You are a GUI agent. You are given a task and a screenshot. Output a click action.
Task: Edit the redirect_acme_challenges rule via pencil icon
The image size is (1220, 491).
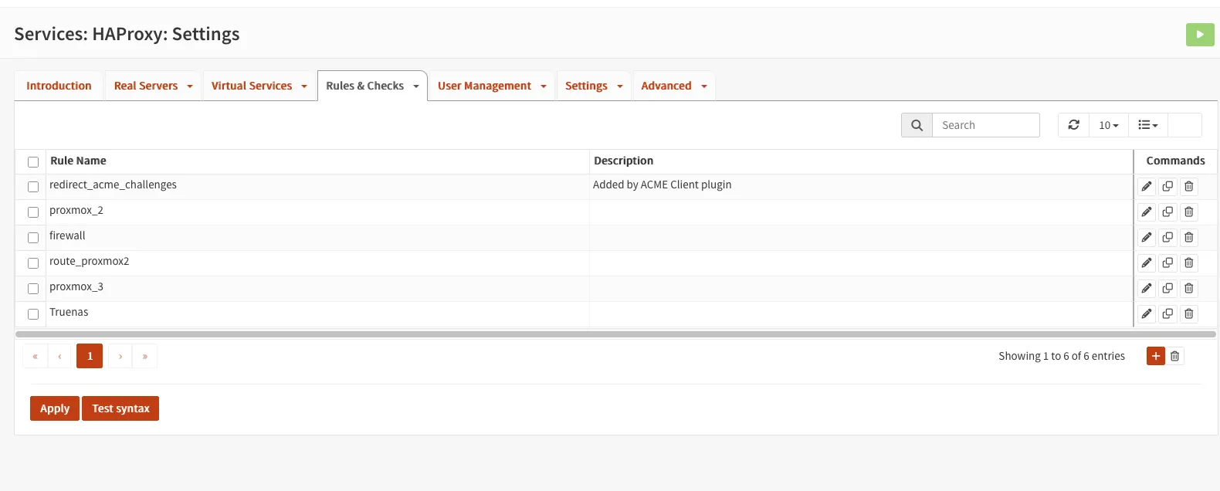1147,186
